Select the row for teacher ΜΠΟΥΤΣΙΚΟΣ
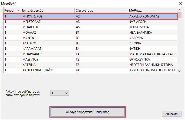This screenshot has width=185, height=120. click(x=90, y=16)
